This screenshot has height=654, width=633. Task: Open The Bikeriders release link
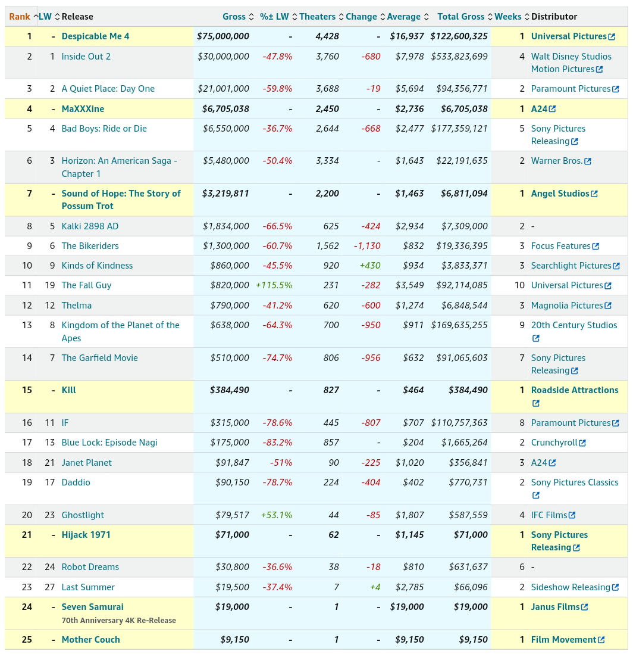tap(90, 246)
